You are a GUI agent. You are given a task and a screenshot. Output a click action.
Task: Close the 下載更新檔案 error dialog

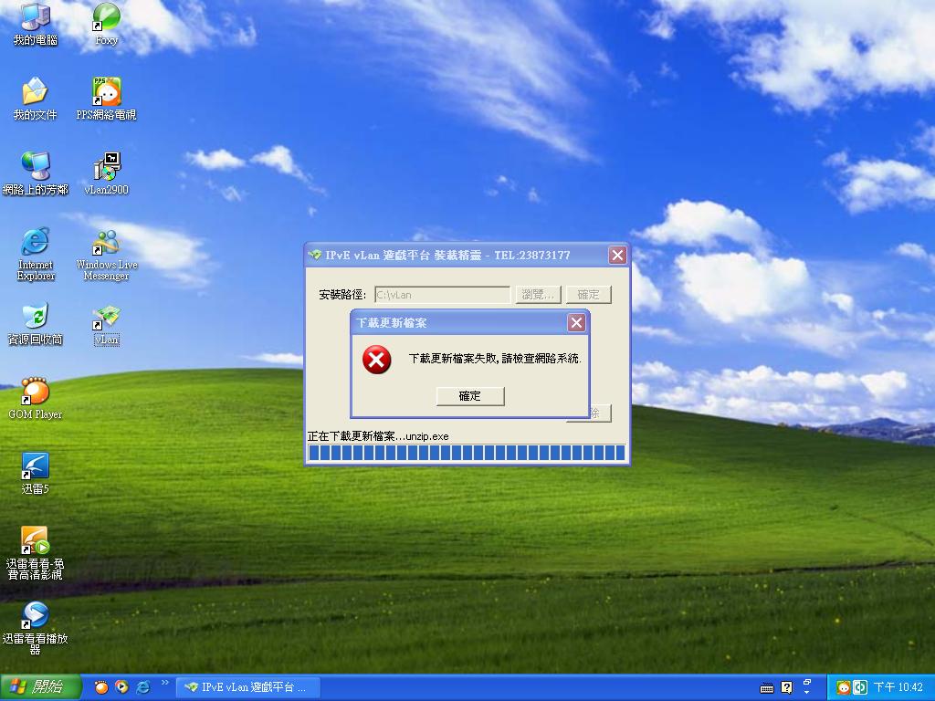[x=576, y=322]
